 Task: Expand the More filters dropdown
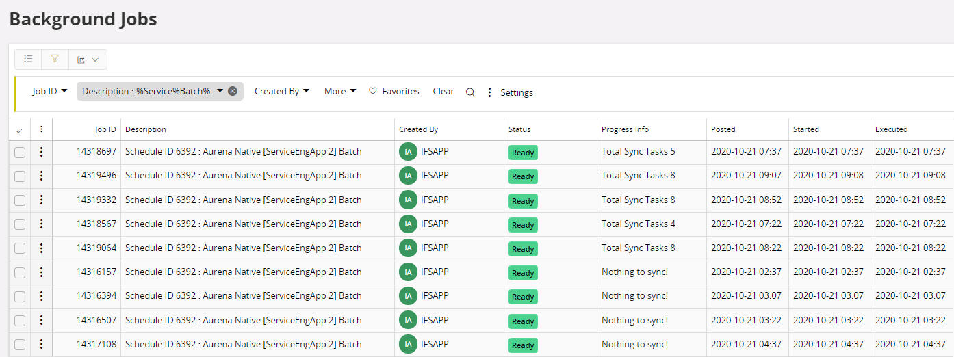(340, 91)
